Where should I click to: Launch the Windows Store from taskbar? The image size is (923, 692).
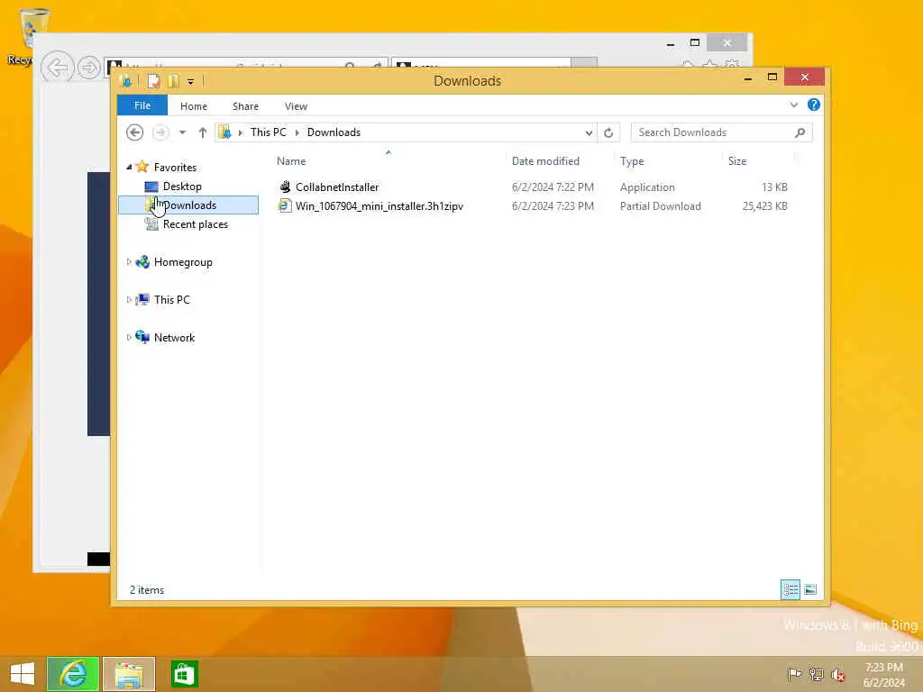click(184, 674)
